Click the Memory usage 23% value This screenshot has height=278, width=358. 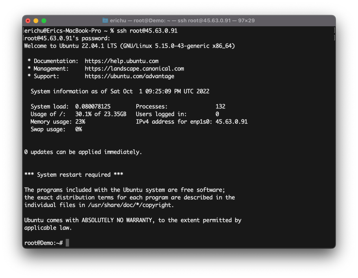coord(80,122)
